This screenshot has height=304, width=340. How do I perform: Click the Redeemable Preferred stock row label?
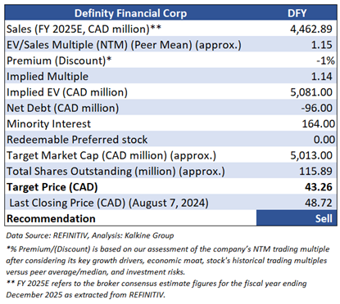pyautogui.click(x=77, y=140)
